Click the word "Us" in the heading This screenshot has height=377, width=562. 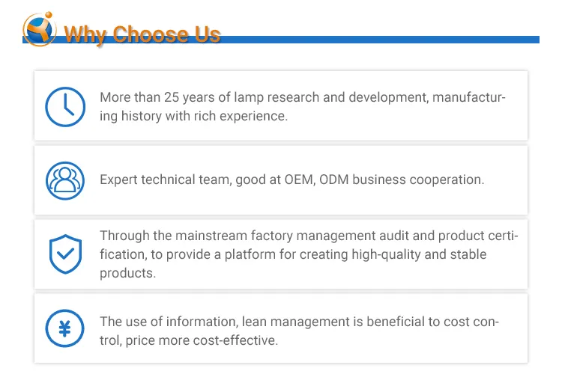(x=208, y=35)
